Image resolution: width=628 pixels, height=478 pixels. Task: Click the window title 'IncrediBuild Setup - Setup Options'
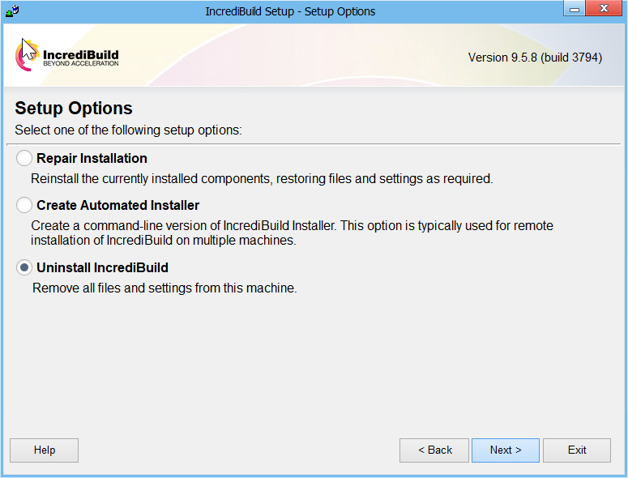290,11
